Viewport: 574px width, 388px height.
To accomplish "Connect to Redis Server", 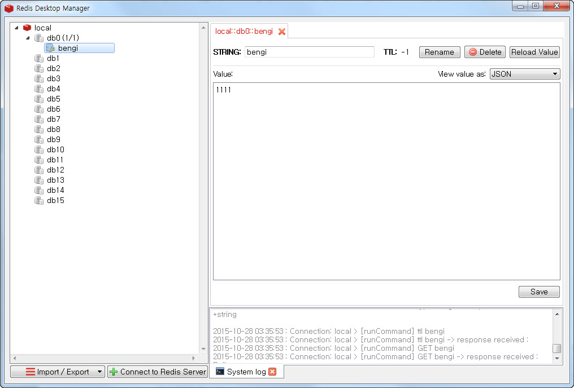I will 158,372.
